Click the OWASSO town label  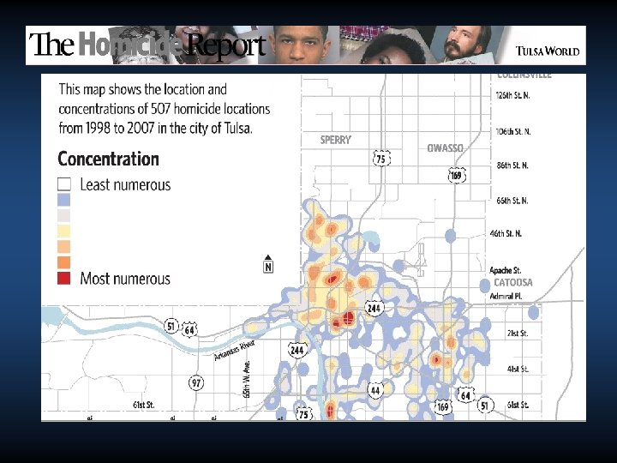(x=445, y=148)
